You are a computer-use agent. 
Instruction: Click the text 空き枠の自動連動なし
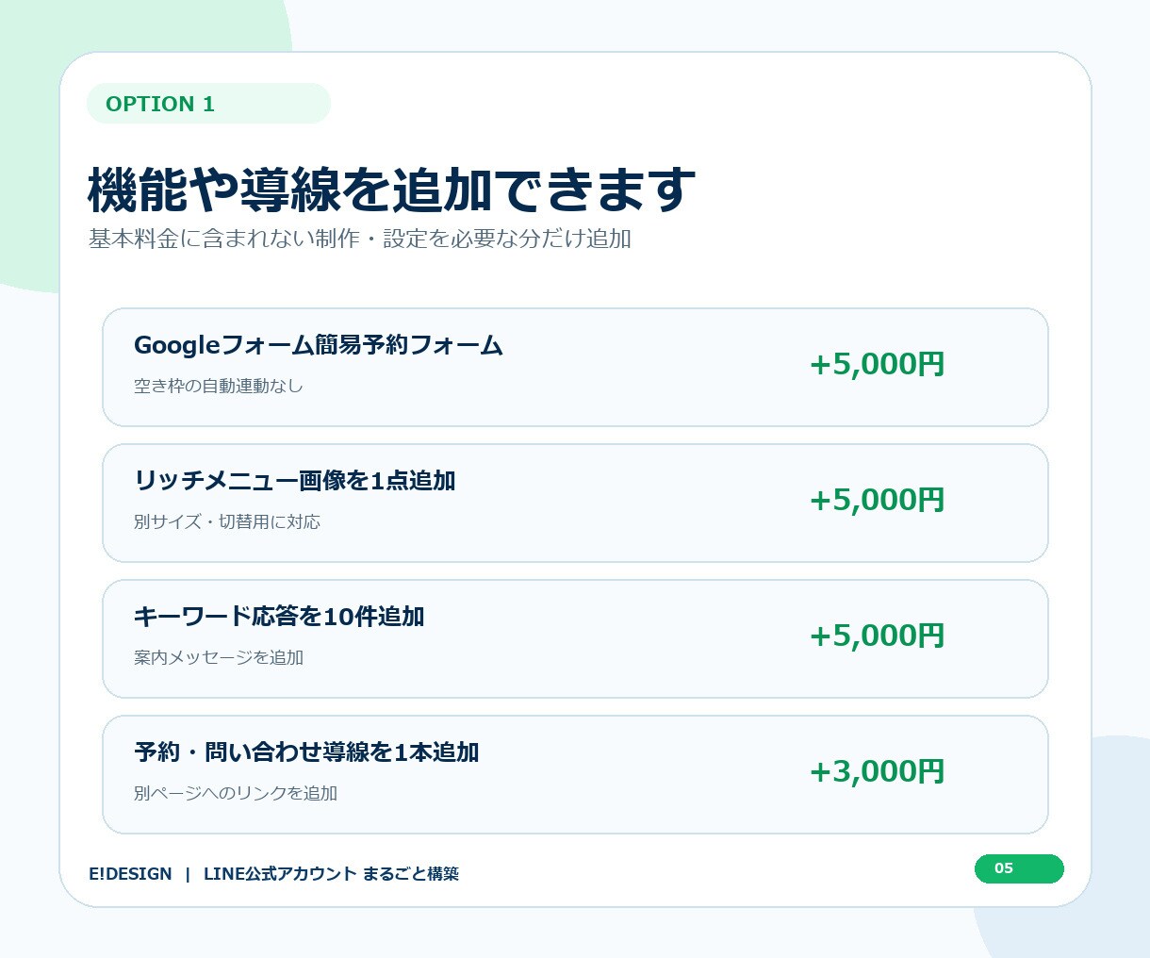[219, 386]
